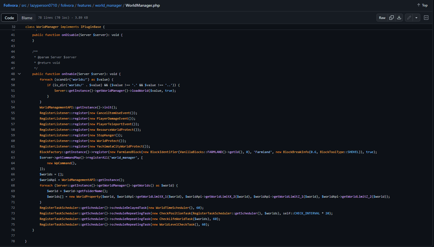
Task: Copy raw file contents icon
Action: [x=392, y=18]
